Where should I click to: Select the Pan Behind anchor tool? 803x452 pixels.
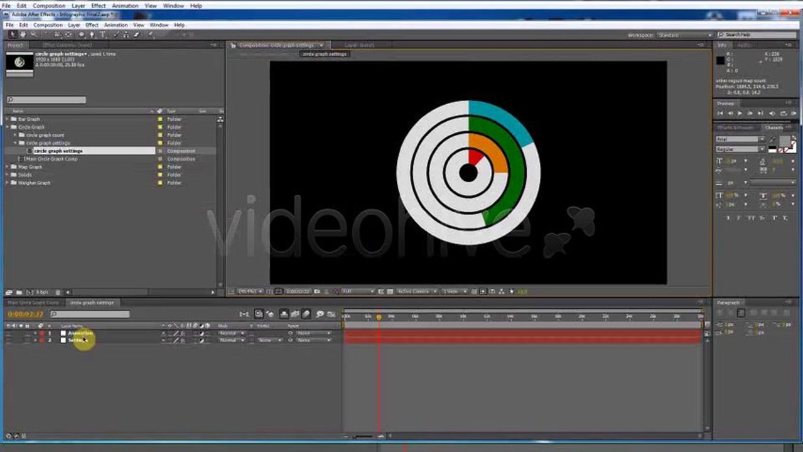click(x=68, y=35)
